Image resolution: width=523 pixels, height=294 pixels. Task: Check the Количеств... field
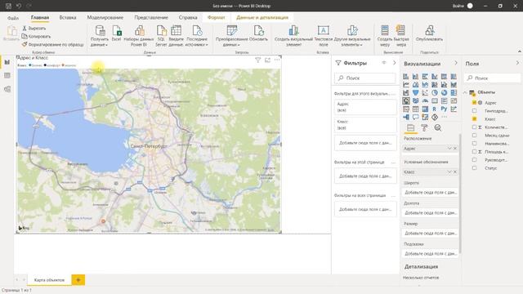coord(474,127)
